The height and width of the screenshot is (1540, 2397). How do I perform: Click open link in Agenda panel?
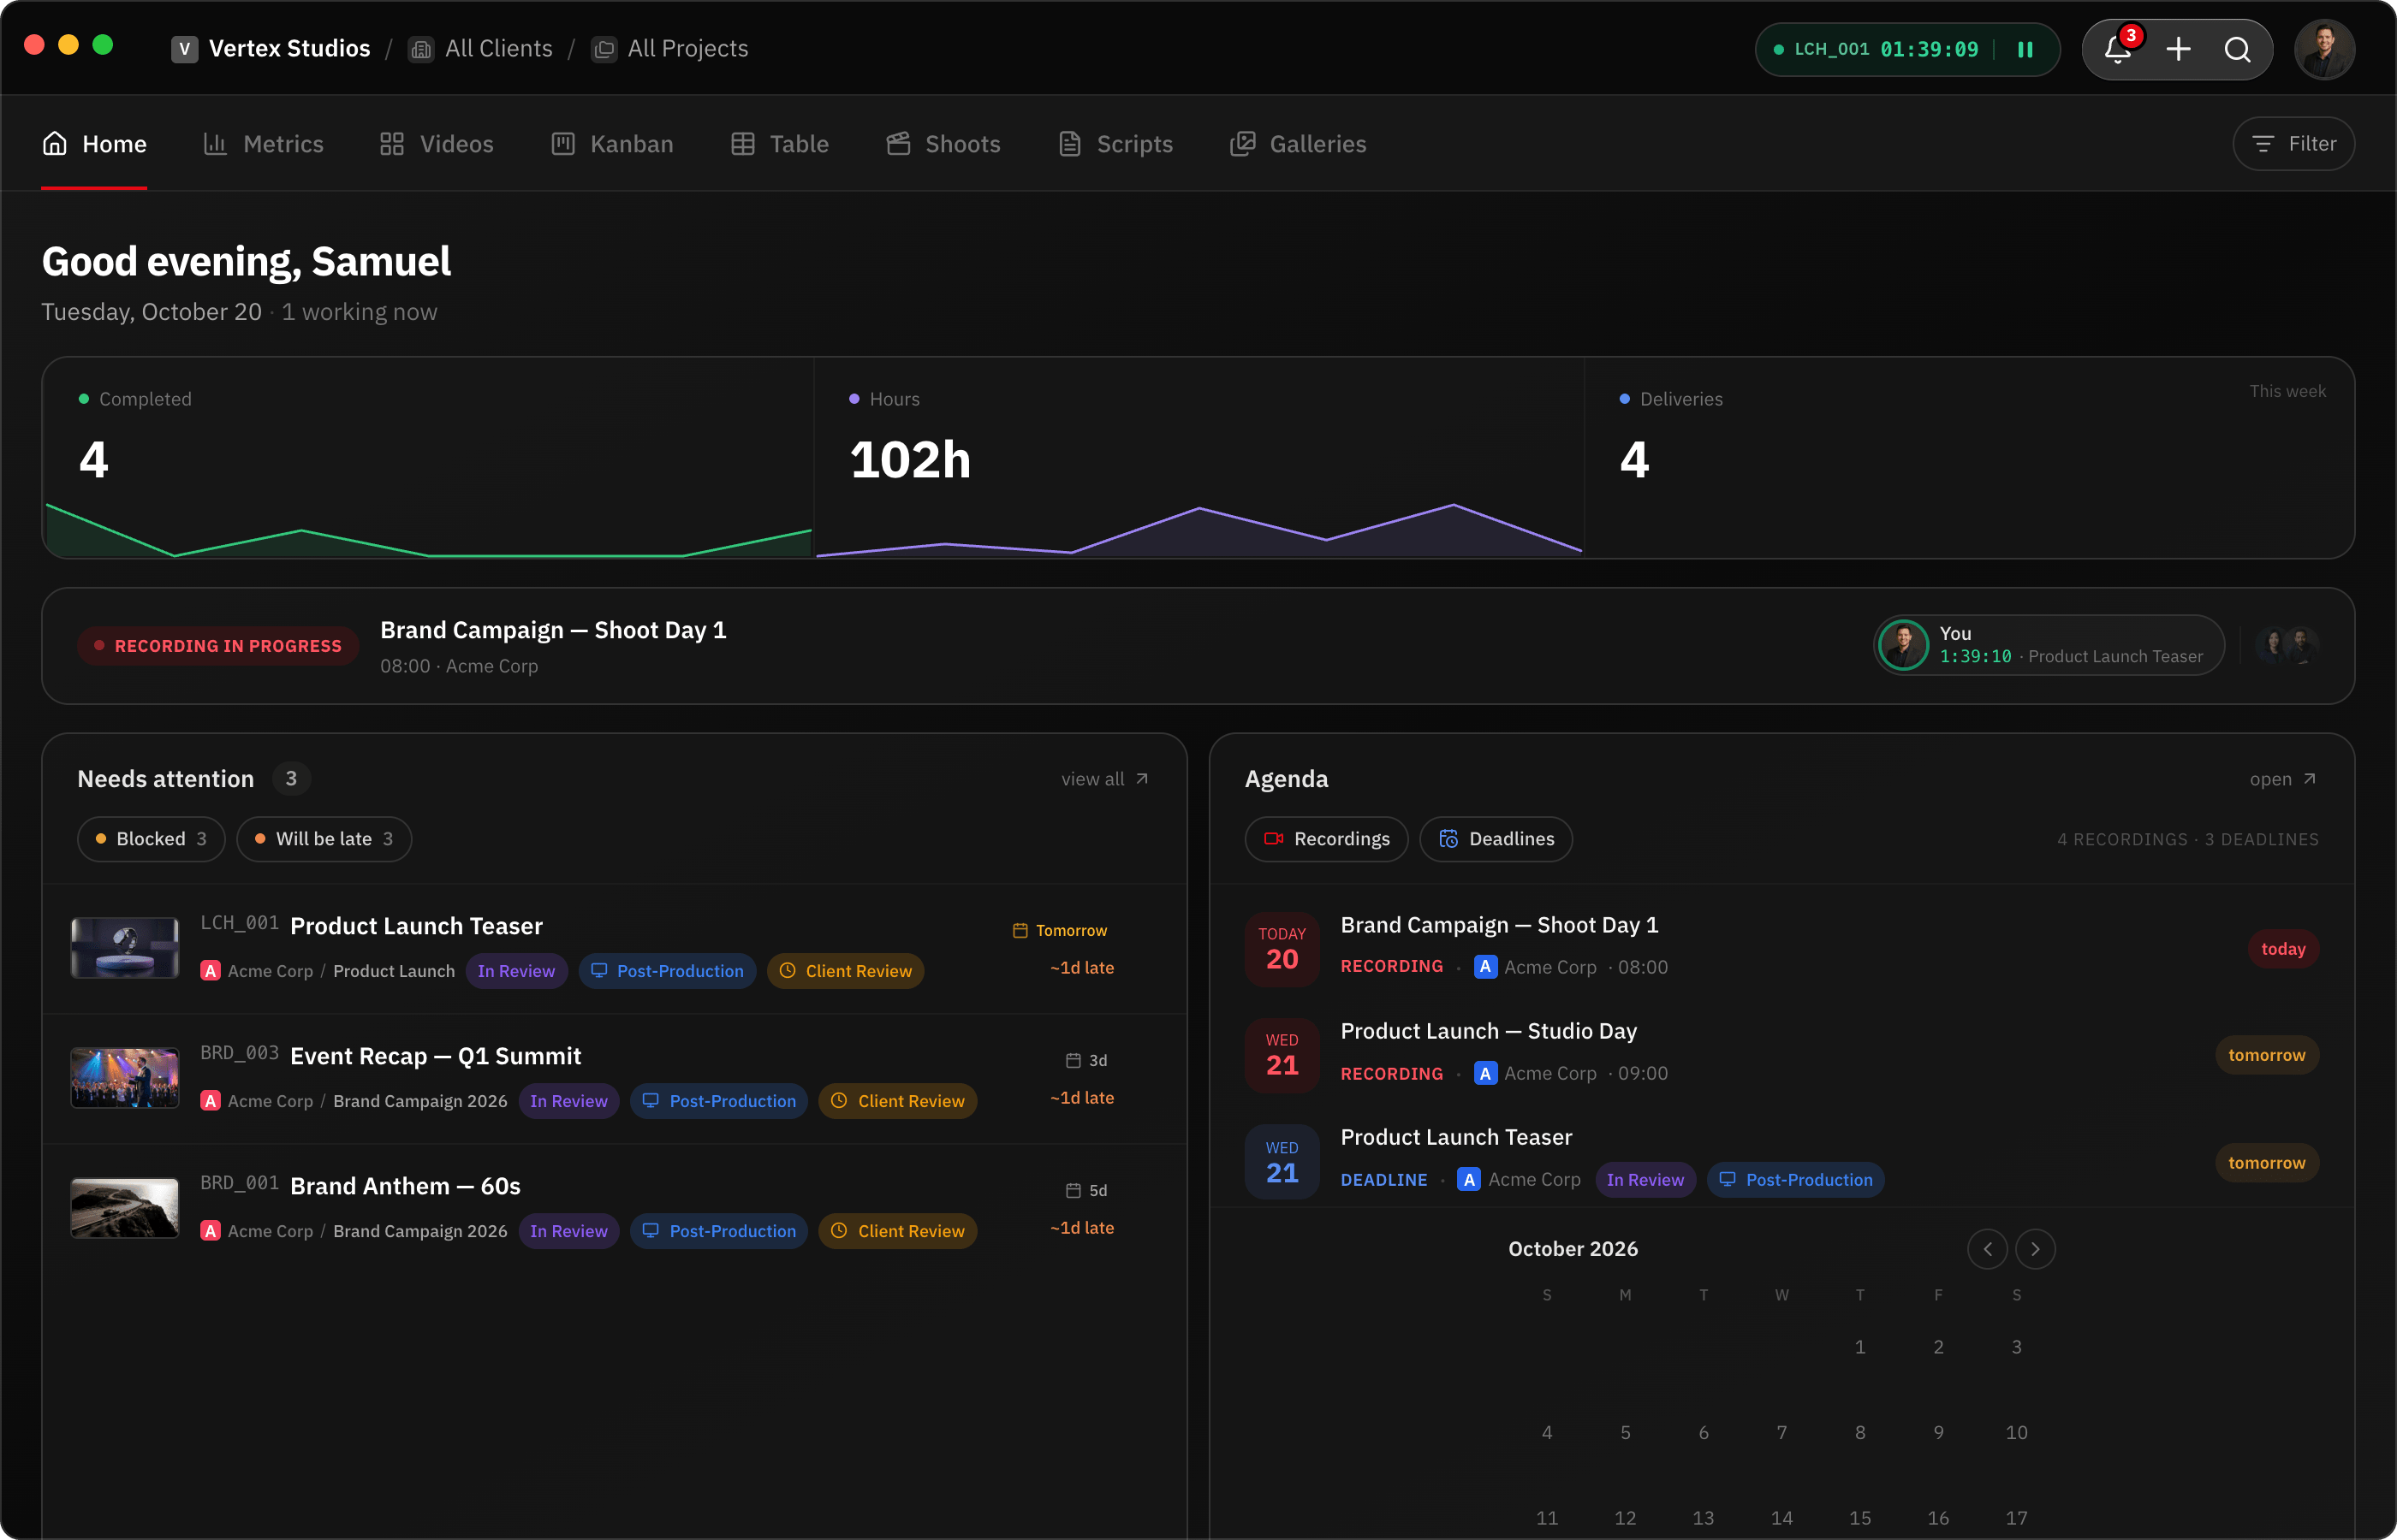pyautogui.click(x=2283, y=779)
